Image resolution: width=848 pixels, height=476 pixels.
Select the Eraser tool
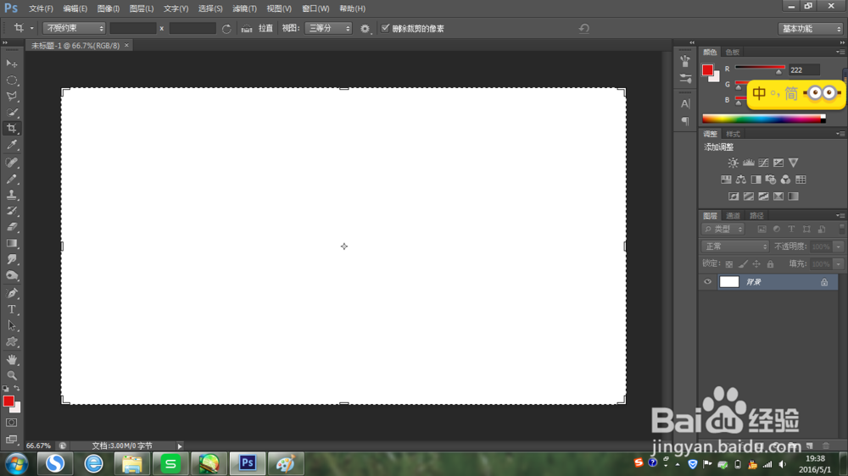[11, 227]
